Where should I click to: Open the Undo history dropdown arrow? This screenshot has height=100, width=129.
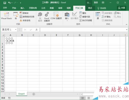click(x=12, y=3)
